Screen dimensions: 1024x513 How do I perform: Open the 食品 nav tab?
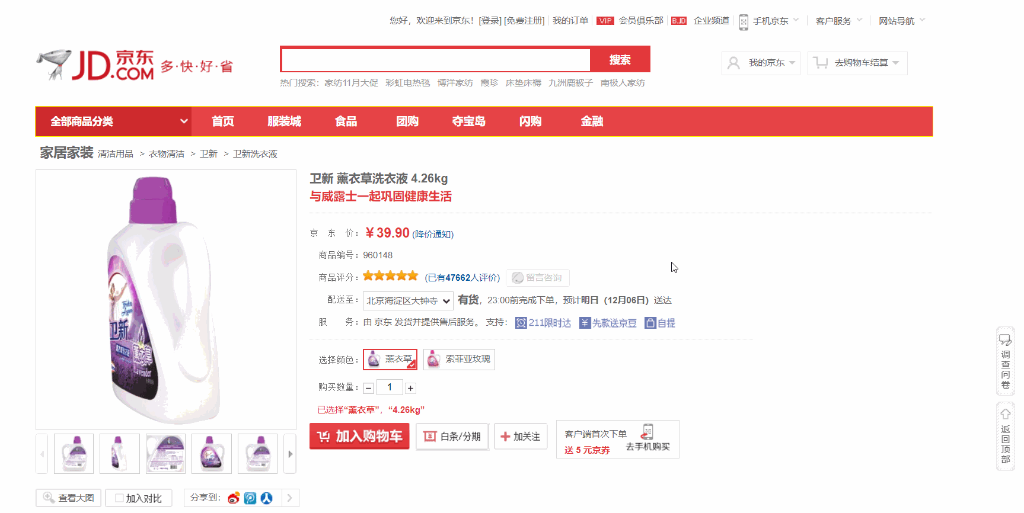coord(346,121)
